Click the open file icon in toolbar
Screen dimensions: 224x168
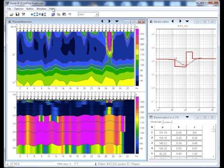(11, 14)
